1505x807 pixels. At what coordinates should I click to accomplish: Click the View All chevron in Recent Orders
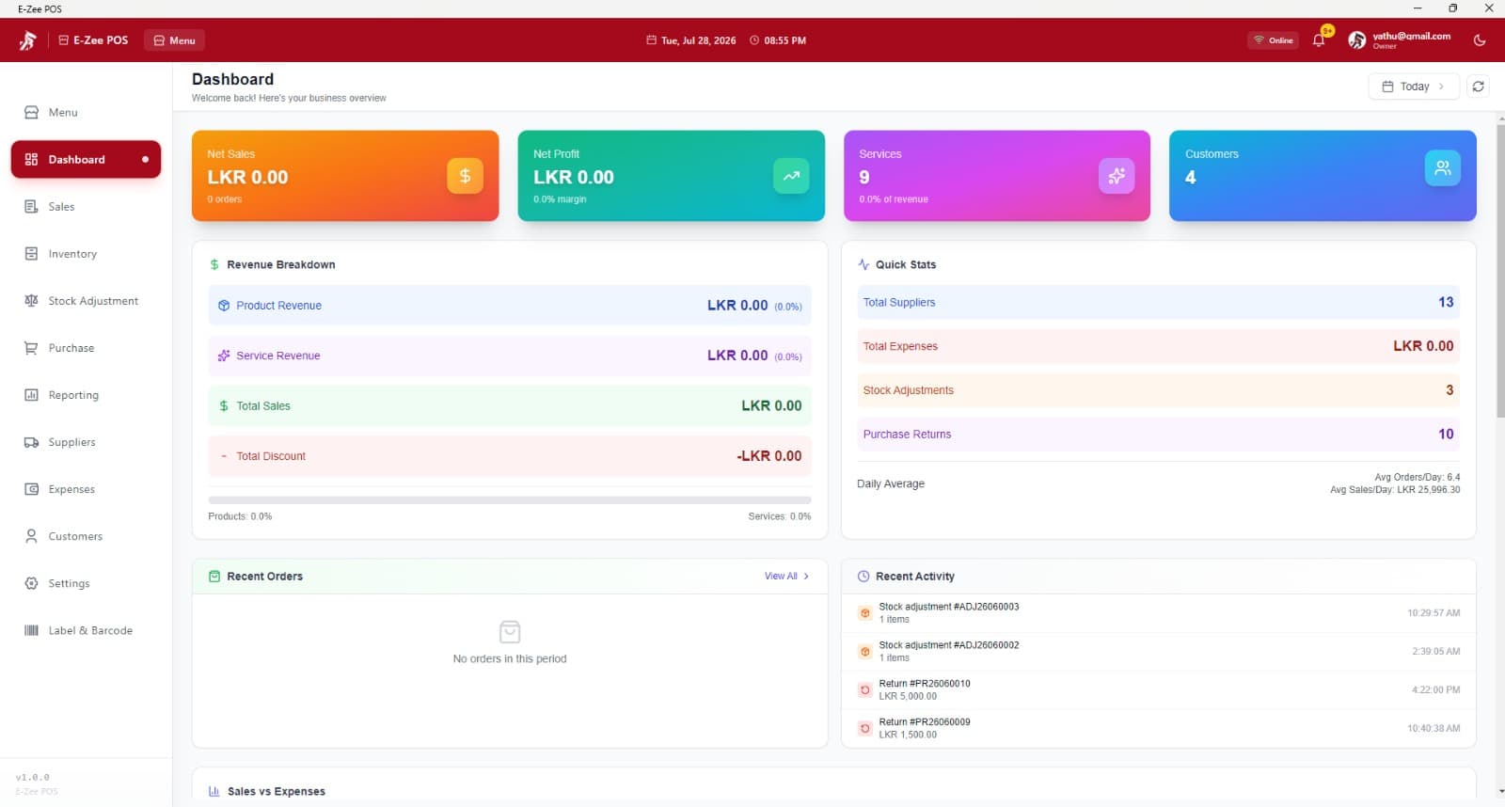click(806, 577)
